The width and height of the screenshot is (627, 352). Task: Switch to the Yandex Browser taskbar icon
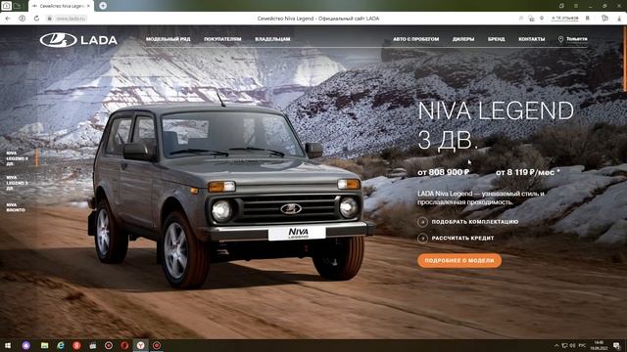tap(140, 345)
